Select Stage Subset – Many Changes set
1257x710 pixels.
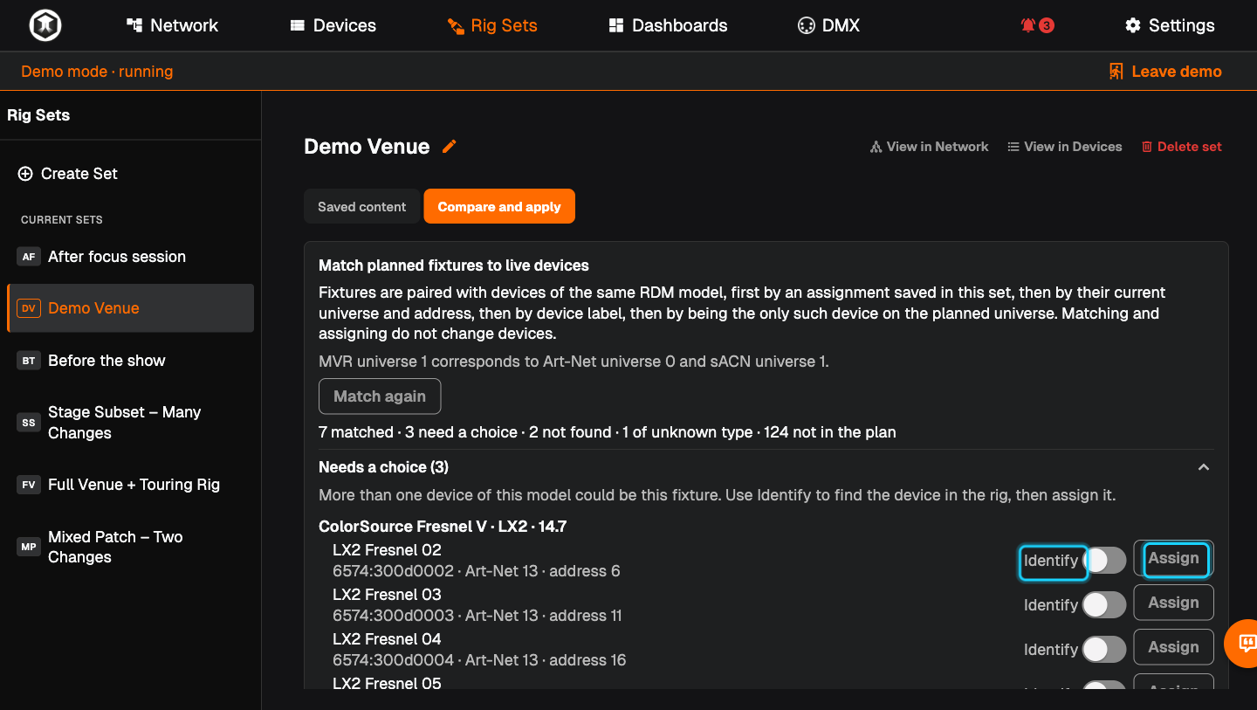(130, 423)
